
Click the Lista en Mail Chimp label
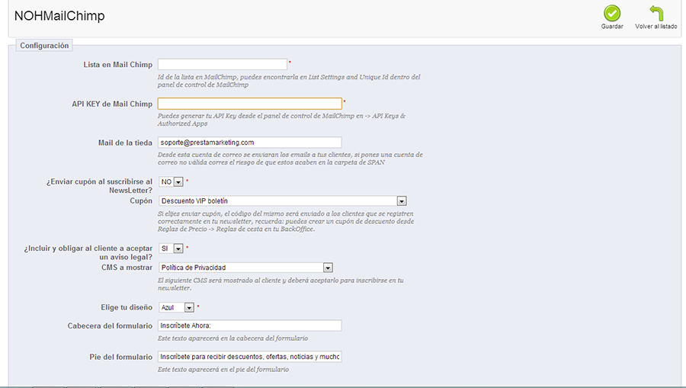[117, 65]
